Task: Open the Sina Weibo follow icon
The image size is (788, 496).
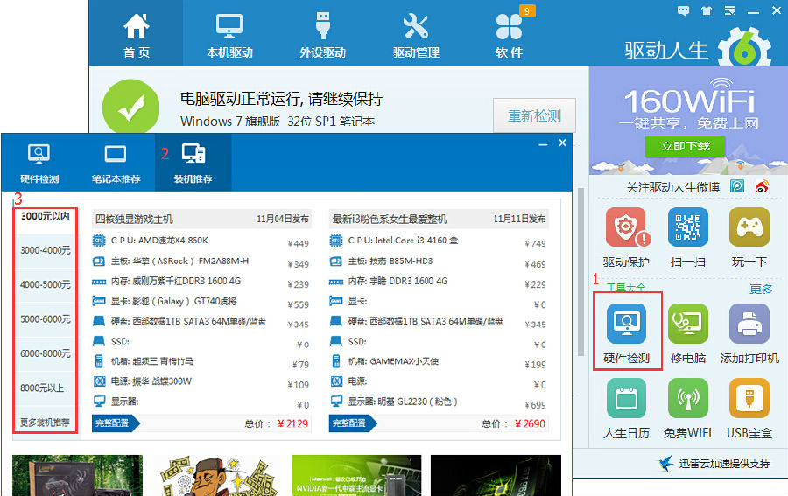Action: [x=762, y=186]
